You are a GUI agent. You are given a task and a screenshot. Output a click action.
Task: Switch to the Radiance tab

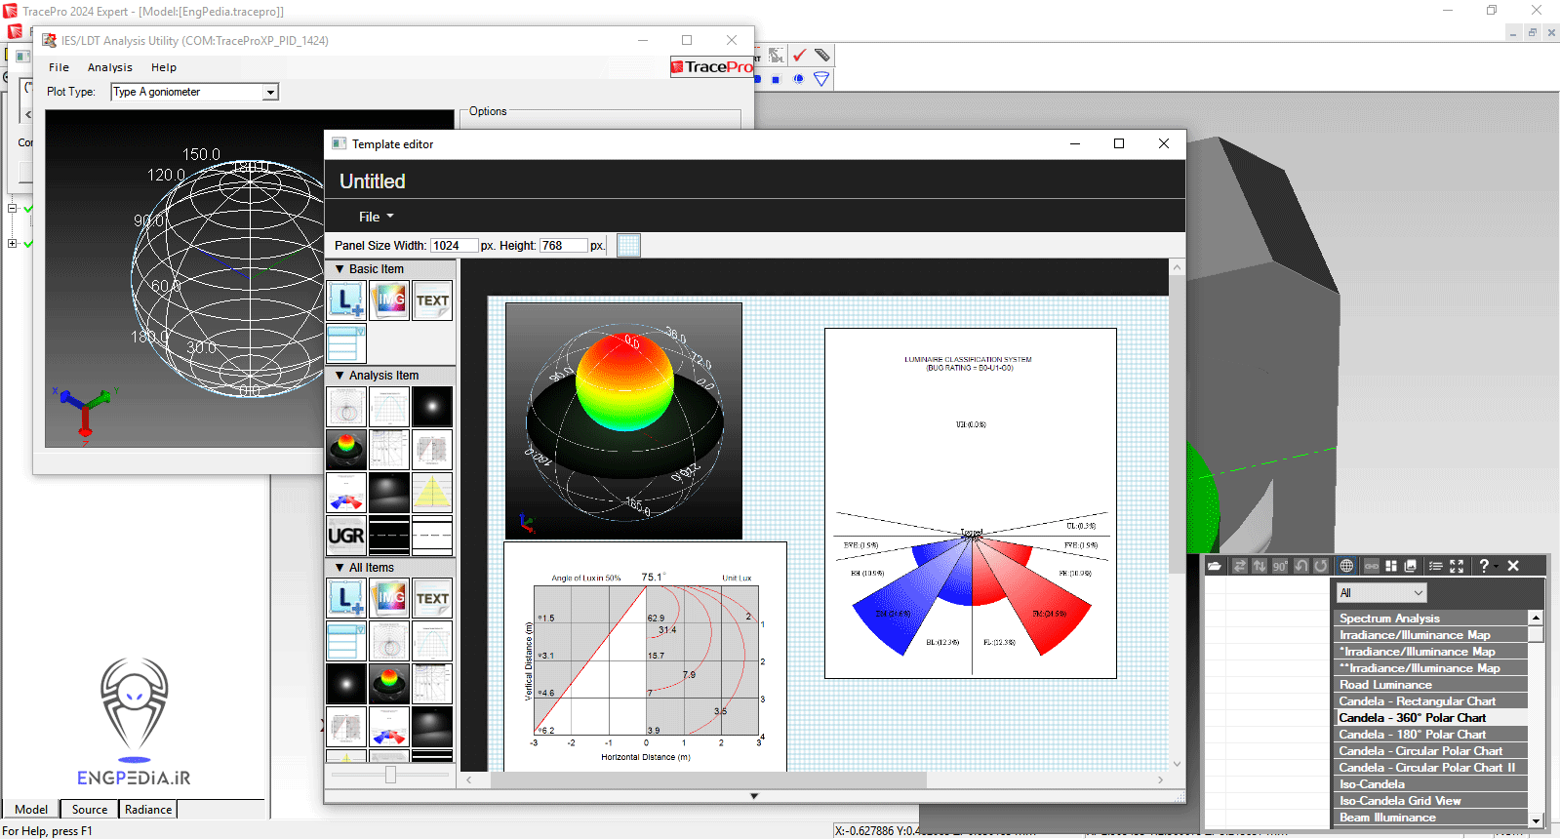click(x=148, y=810)
